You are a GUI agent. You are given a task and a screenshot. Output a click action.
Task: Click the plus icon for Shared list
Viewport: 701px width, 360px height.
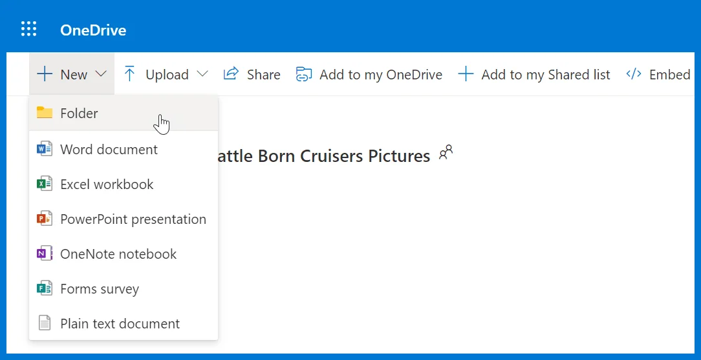tap(466, 74)
